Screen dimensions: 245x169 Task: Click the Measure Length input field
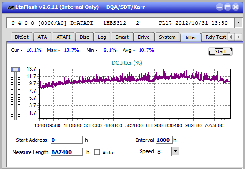pyautogui.click(x=67, y=152)
